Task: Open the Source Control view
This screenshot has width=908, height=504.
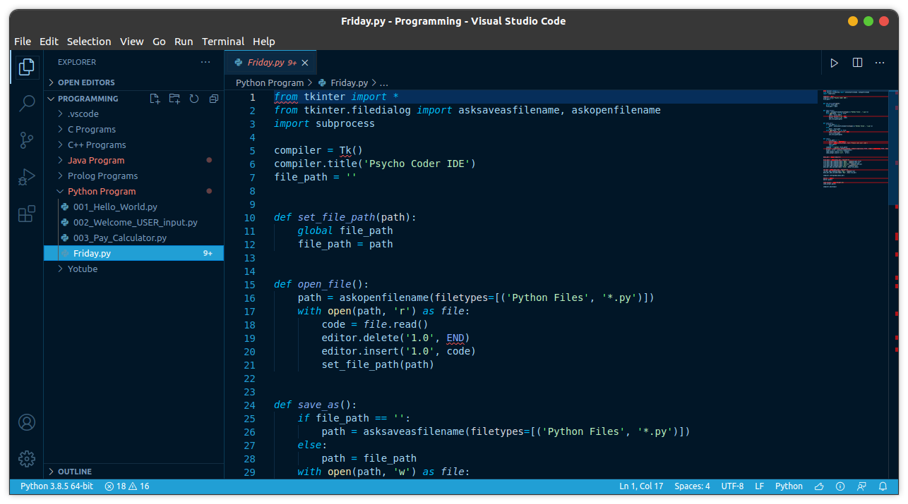Action: pyautogui.click(x=27, y=140)
